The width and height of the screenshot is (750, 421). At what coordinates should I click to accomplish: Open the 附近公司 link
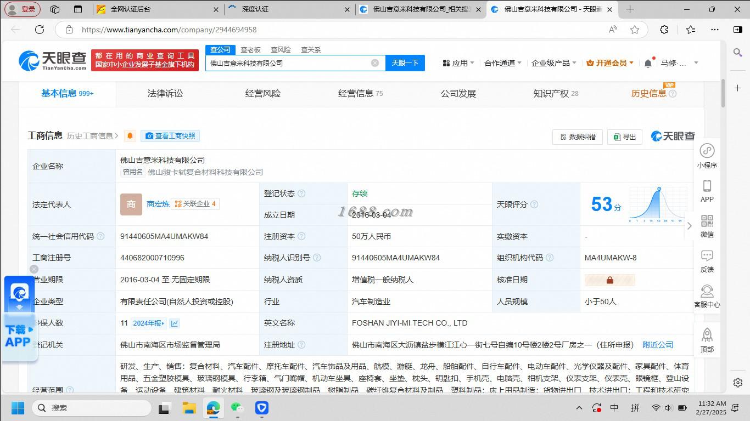click(x=658, y=345)
